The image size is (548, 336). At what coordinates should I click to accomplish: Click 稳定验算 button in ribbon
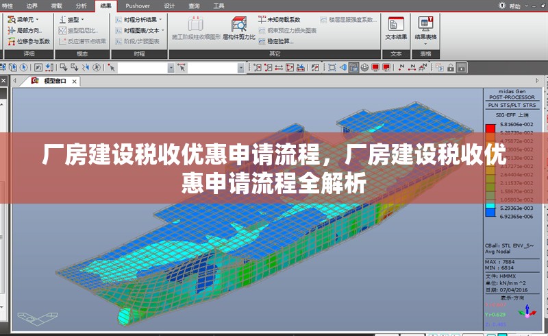[x=276, y=41]
